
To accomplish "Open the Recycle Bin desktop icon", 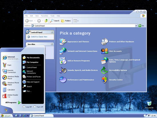I will [x=149, y=105].
